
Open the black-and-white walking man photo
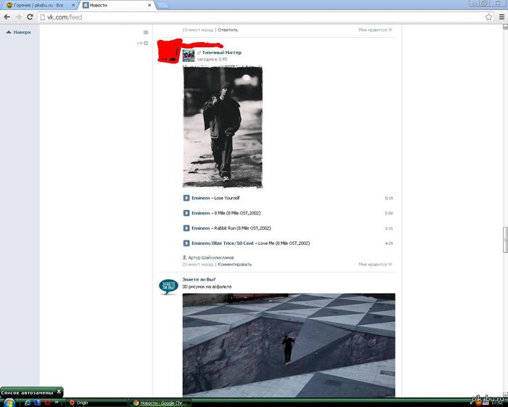click(222, 126)
